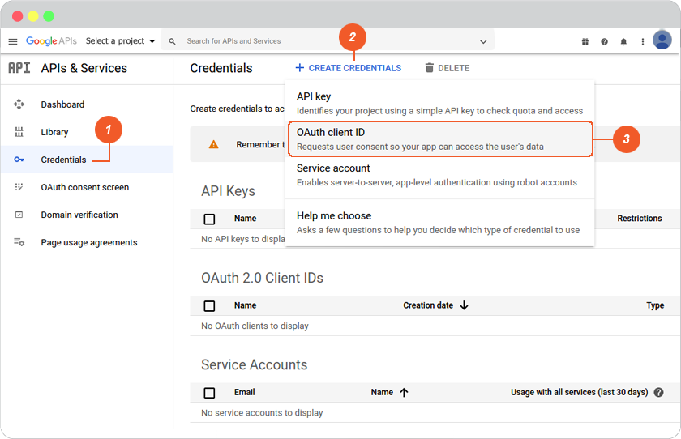The width and height of the screenshot is (681, 439).
Task: Select all Service Accounts checkbox
Action: (x=209, y=393)
